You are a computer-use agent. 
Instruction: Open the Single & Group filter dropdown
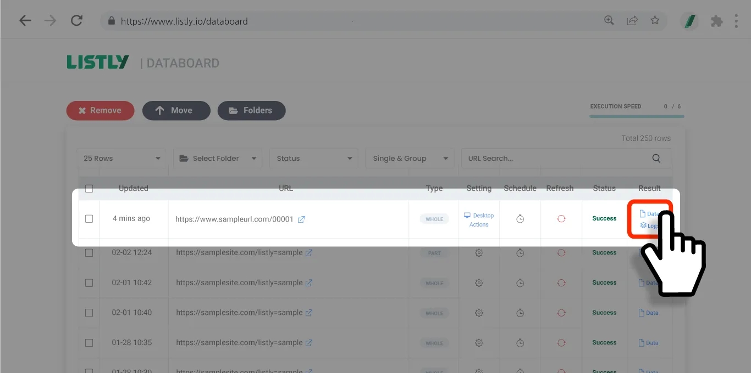[x=410, y=159]
